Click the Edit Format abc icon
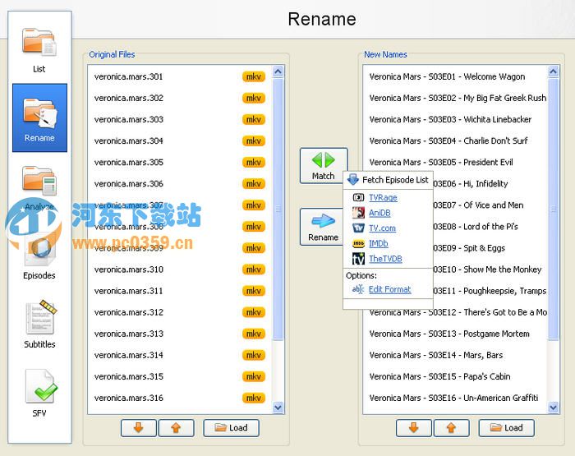The height and width of the screenshot is (456, 575). (x=358, y=289)
